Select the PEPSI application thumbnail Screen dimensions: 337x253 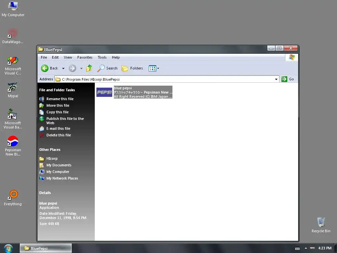104,92
